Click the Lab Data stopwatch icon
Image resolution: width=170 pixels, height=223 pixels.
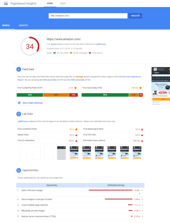click(x=19, y=114)
